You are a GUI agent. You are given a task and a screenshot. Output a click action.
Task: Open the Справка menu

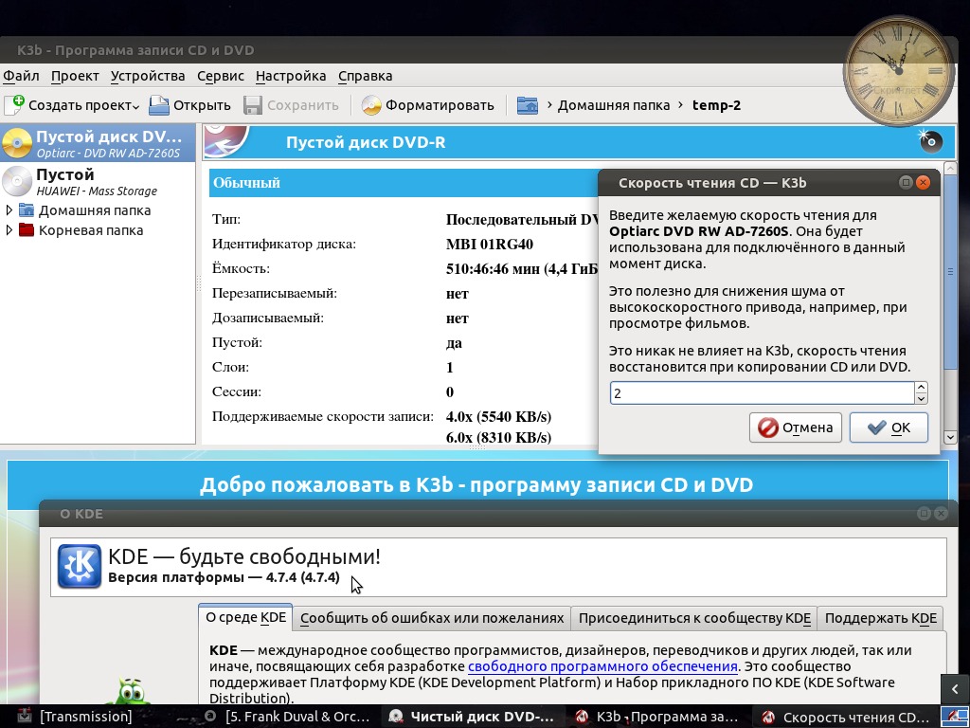tap(365, 76)
